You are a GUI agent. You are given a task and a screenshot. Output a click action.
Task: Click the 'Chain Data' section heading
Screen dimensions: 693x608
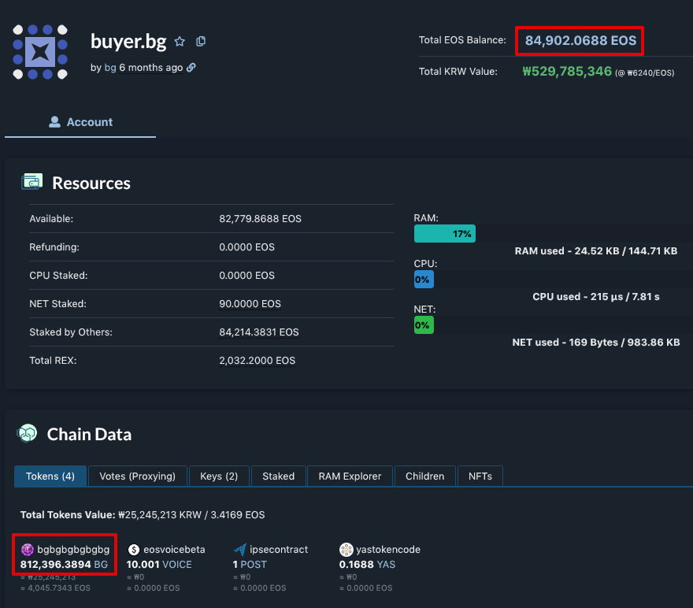tap(89, 435)
